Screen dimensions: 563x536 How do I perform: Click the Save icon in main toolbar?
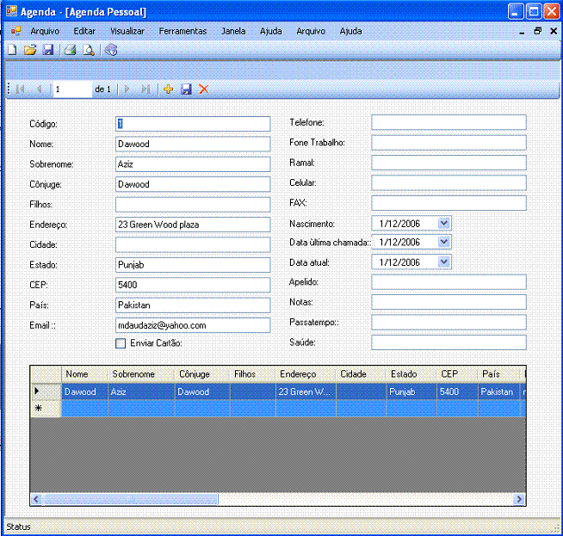coord(48,50)
